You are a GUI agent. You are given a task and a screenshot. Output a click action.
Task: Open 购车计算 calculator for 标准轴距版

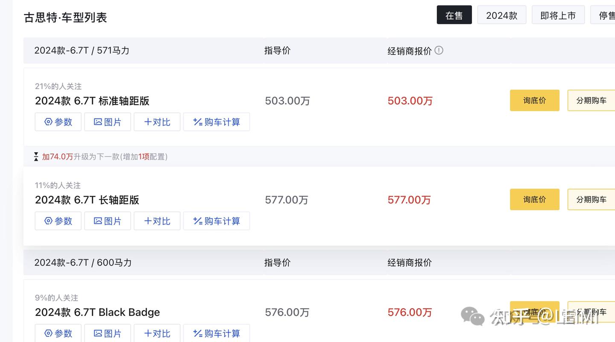[x=217, y=122]
